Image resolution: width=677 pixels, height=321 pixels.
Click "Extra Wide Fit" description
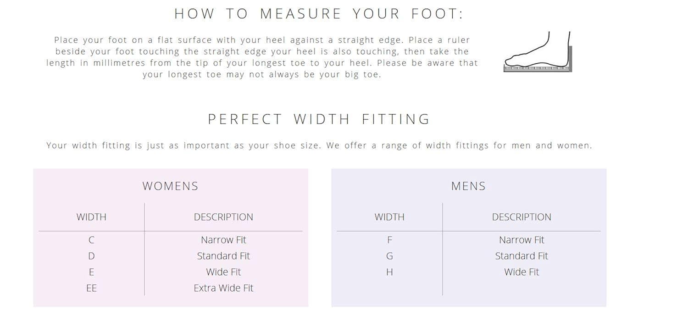[223, 288]
